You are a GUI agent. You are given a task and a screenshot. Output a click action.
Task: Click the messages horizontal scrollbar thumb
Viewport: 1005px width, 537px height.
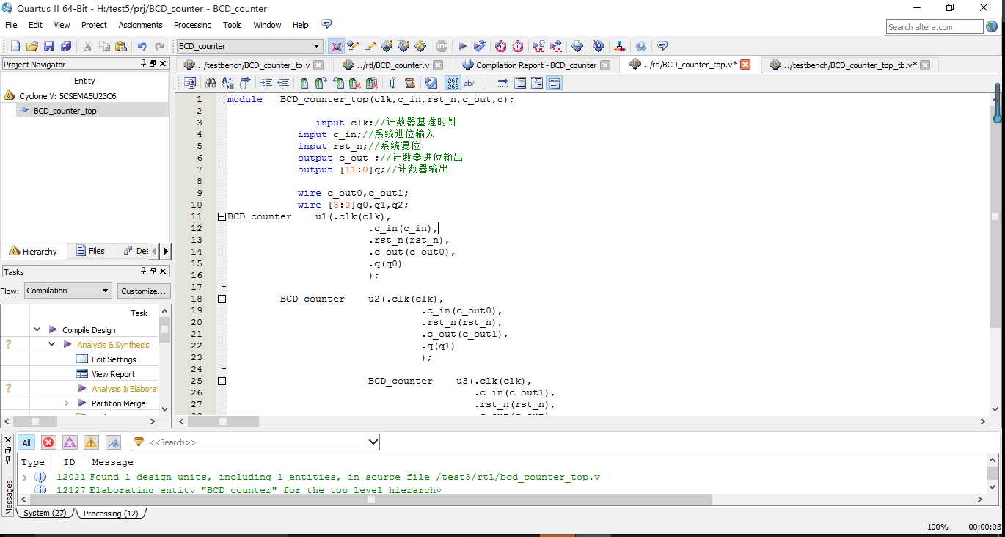[x=370, y=499]
